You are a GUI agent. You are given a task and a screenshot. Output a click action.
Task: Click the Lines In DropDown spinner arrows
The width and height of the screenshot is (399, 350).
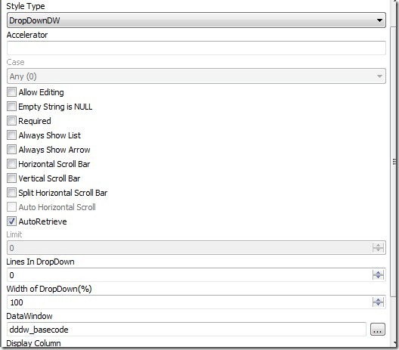(x=378, y=274)
